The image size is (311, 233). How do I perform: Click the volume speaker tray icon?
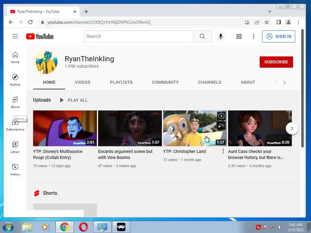[x=280, y=227]
